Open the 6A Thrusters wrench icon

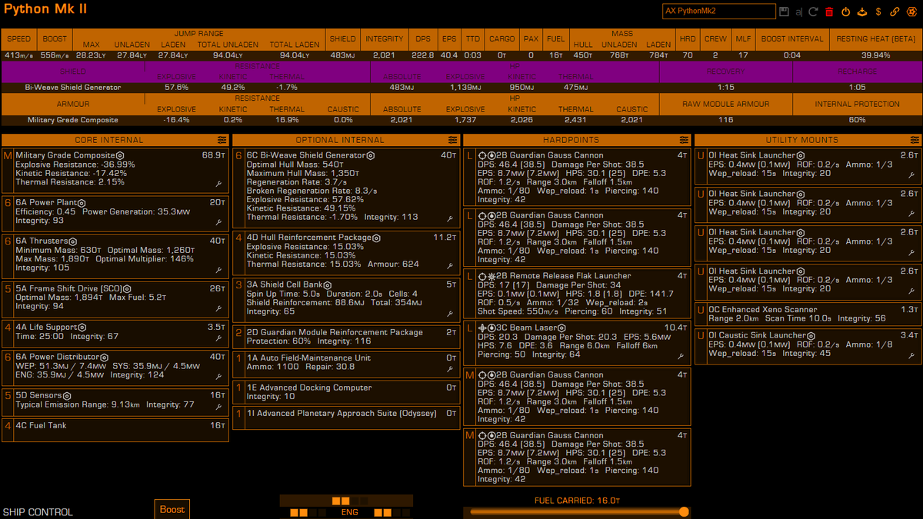(219, 270)
